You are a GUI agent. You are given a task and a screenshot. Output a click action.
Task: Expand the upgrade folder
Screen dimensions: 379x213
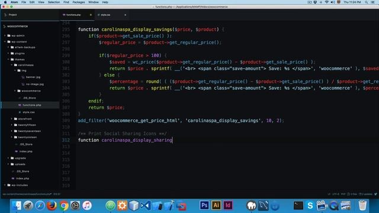tap(8, 158)
